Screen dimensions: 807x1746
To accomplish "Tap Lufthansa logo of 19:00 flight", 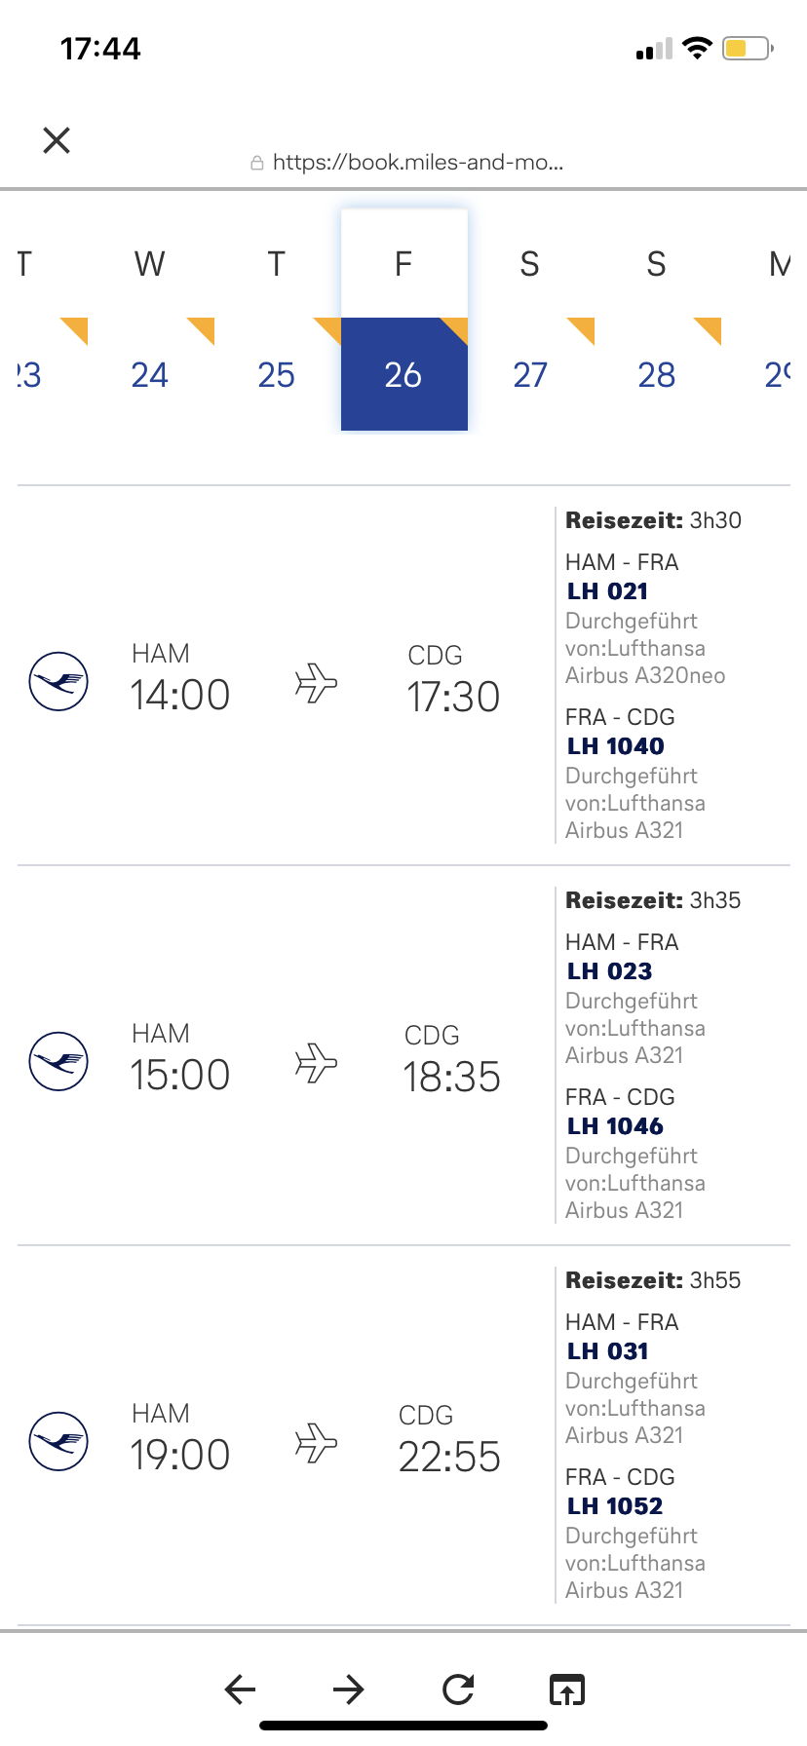I will (58, 1441).
